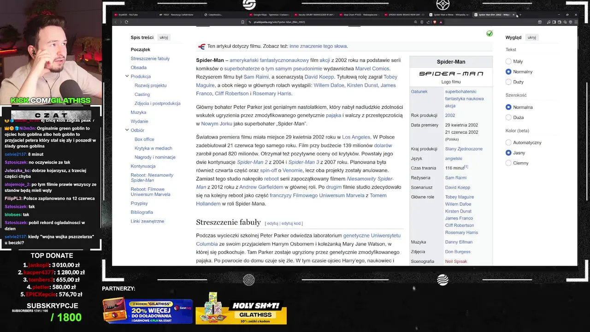Go to Linki zewnętrzne in contents
The image size is (590, 332).
147,221
